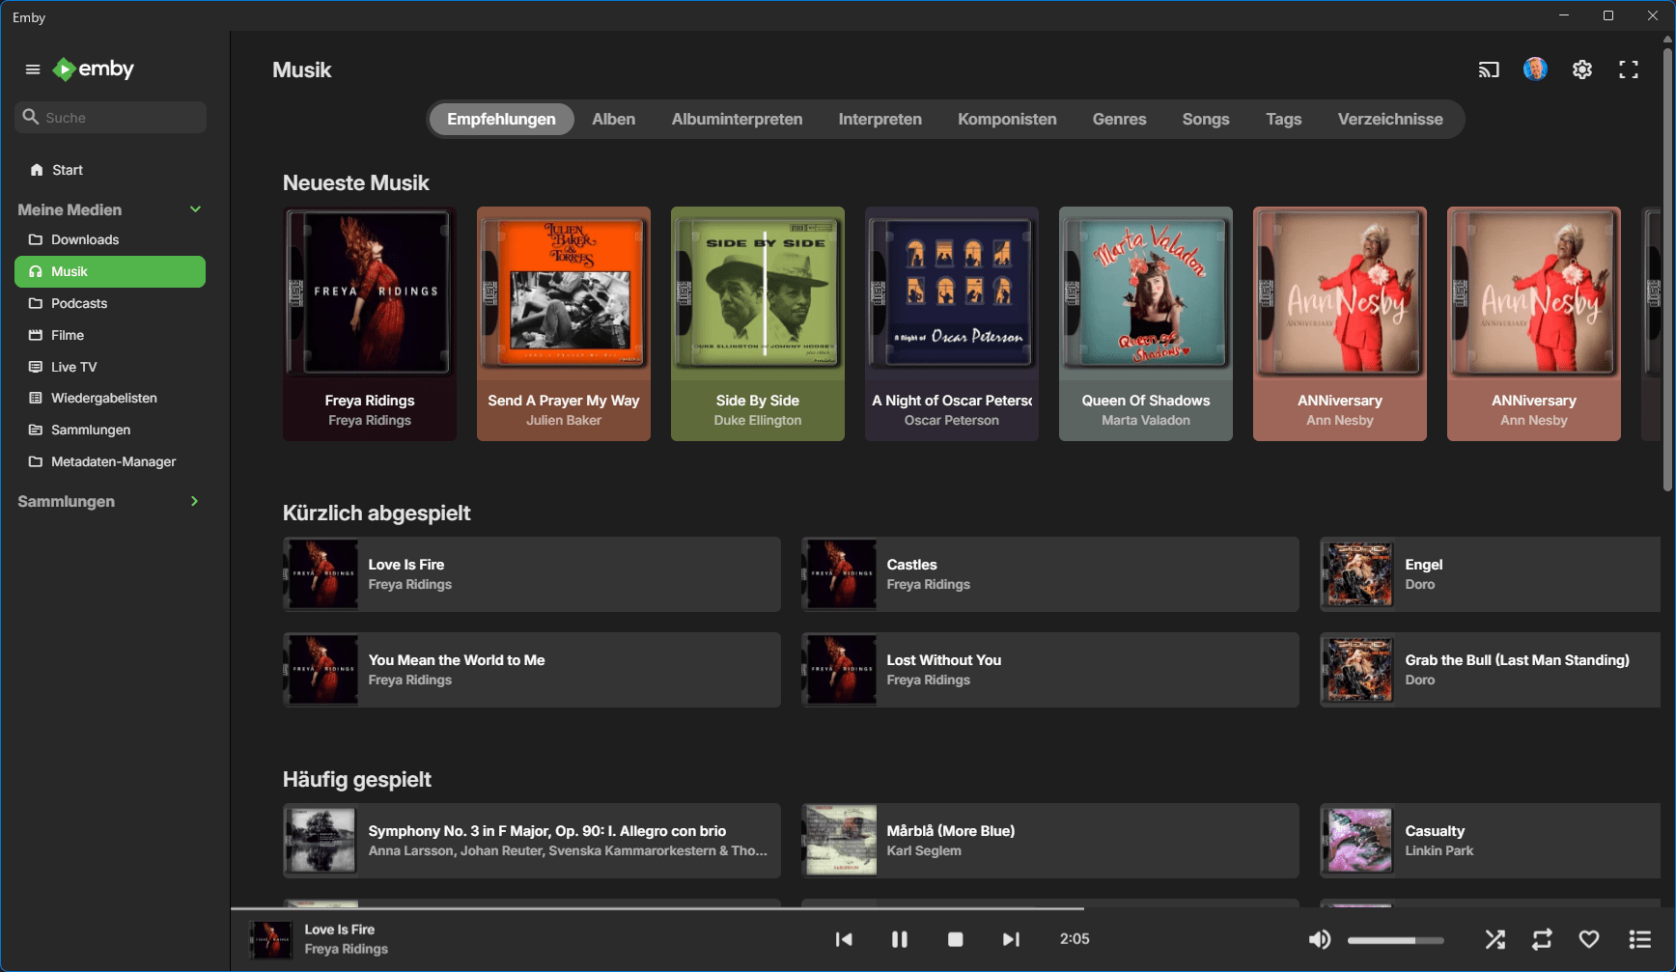The image size is (1676, 972).
Task: Skip to the next track
Action: point(1010,939)
